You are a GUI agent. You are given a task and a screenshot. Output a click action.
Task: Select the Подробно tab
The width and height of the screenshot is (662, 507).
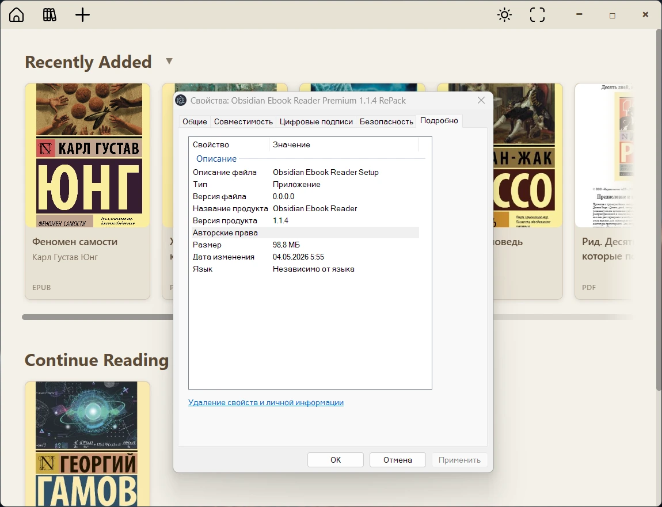pyautogui.click(x=439, y=121)
